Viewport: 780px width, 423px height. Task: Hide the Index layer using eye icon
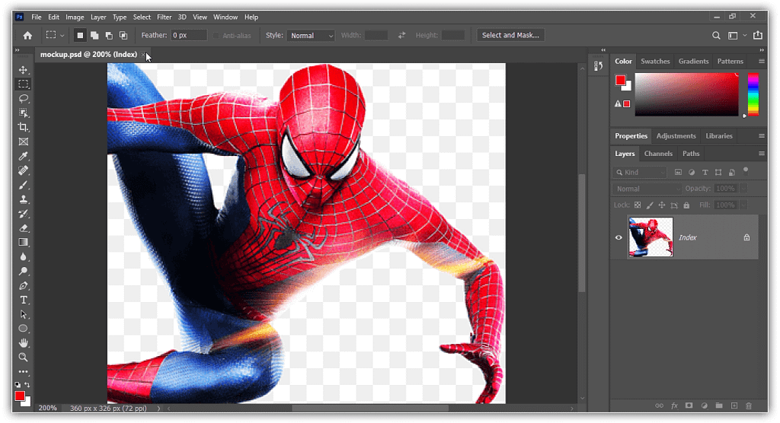619,237
